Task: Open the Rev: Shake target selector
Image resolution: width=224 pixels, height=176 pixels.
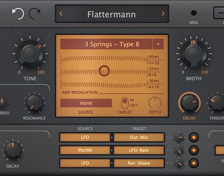Action: (x=139, y=163)
